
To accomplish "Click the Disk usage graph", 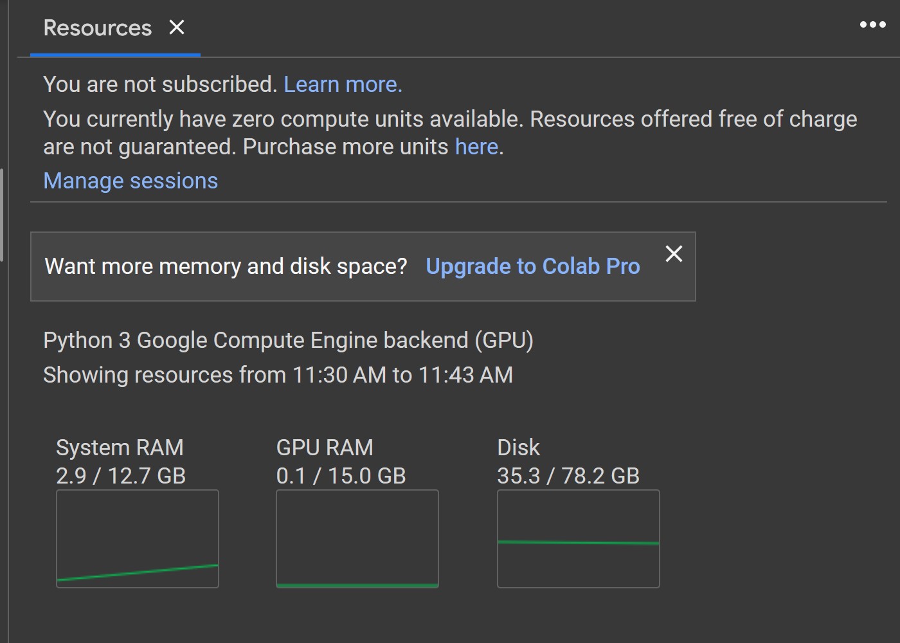I will tap(578, 539).
